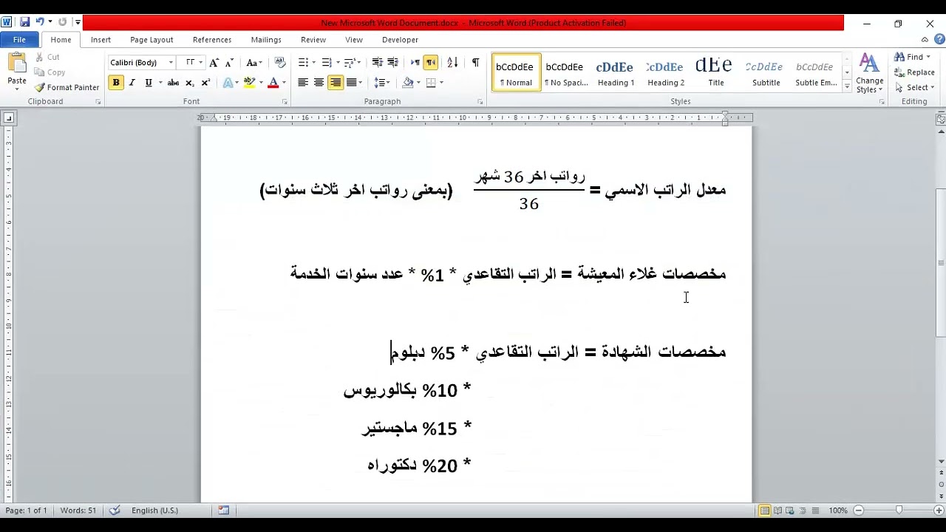The image size is (946, 532).
Task: Toggle right-to-left text direction
Action: [430, 63]
